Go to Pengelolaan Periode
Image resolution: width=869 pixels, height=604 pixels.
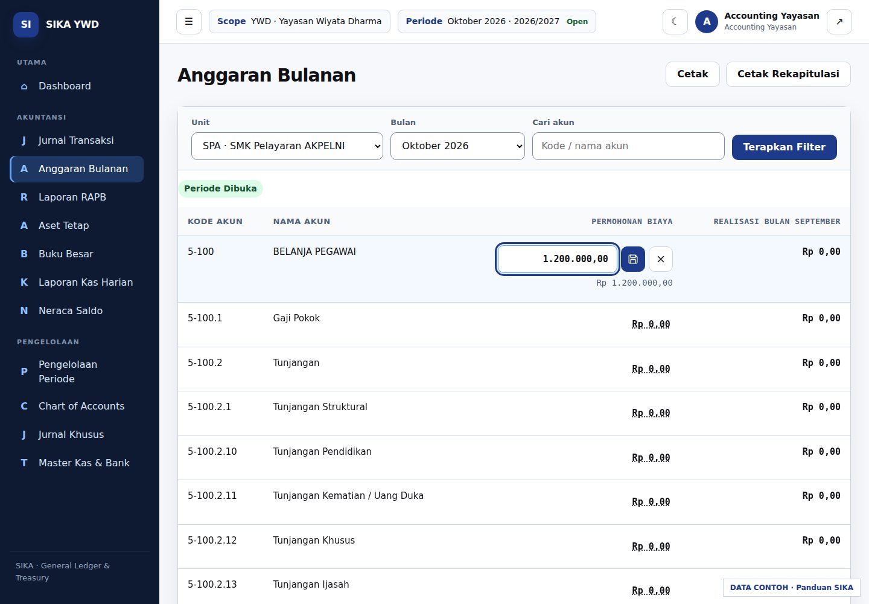(x=77, y=372)
